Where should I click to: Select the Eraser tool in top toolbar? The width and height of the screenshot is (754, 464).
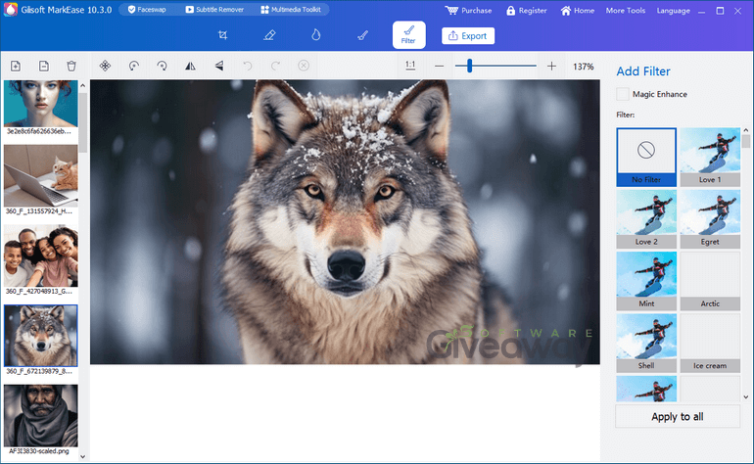[269, 35]
